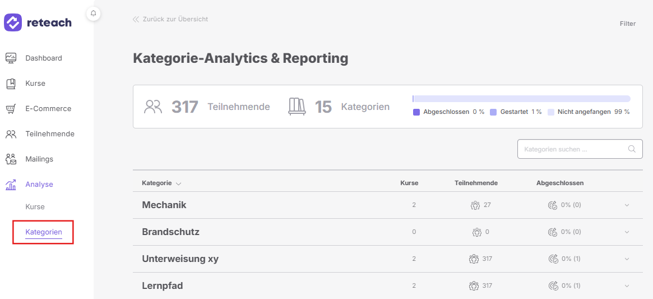This screenshot has width=653, height=299.
Task: Click the Dashboard monitor icon
Action: click(x=11, y=58)
